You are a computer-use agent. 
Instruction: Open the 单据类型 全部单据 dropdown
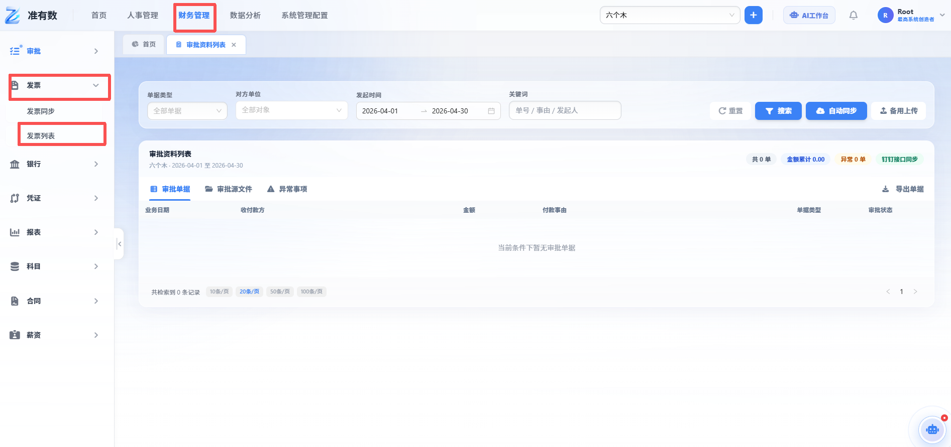[x=187, y=111]
